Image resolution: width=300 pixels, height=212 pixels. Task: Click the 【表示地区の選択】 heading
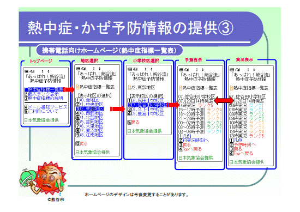95,95
